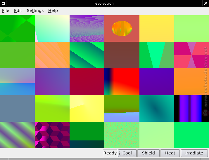
Task: Choose the purple-to-blue gradient thumbnail
Action: 52,82
